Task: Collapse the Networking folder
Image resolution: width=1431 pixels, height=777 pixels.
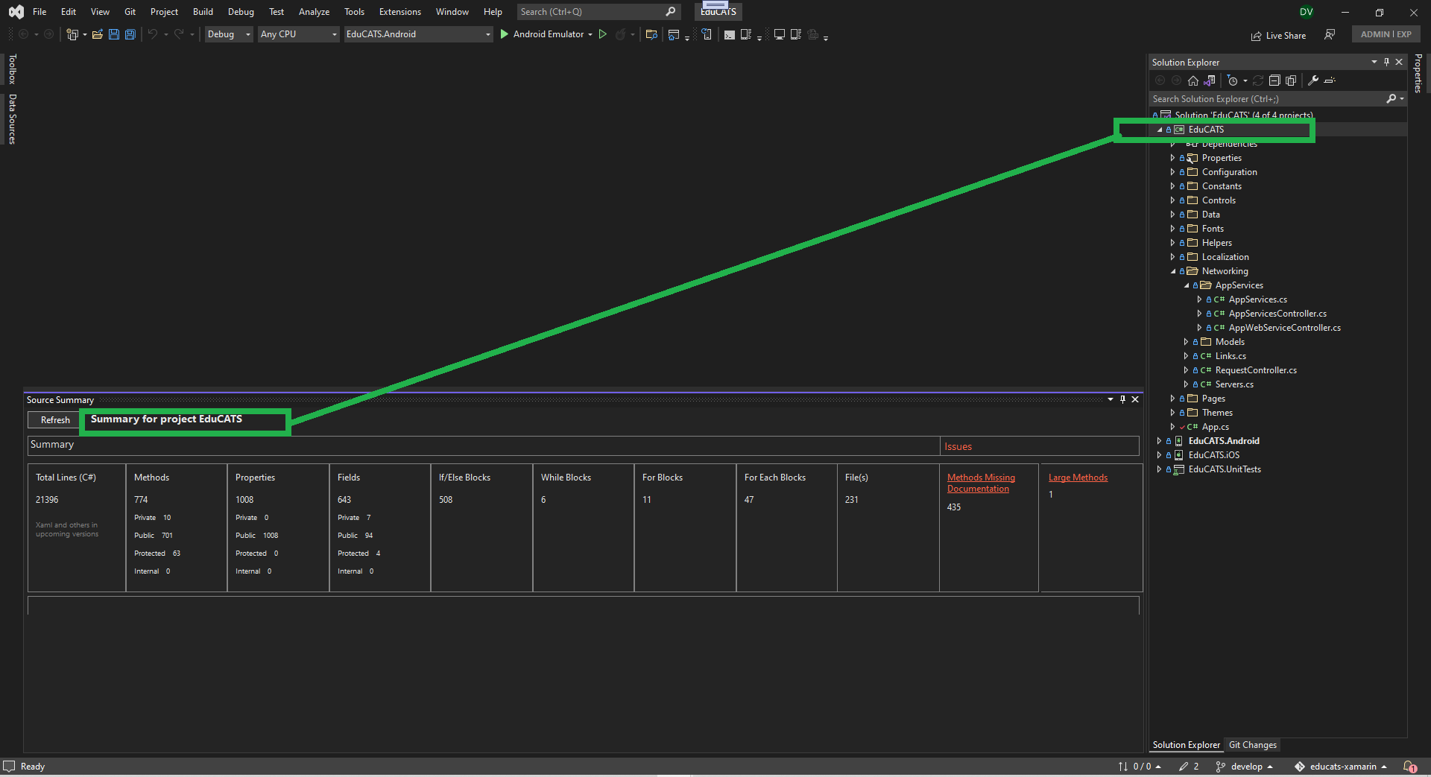Action: click(1173, 271)
